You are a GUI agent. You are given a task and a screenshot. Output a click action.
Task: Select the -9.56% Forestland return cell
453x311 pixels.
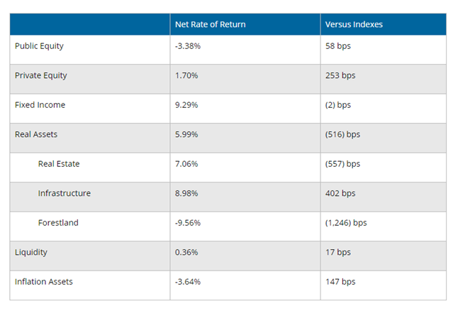point(188,223)
